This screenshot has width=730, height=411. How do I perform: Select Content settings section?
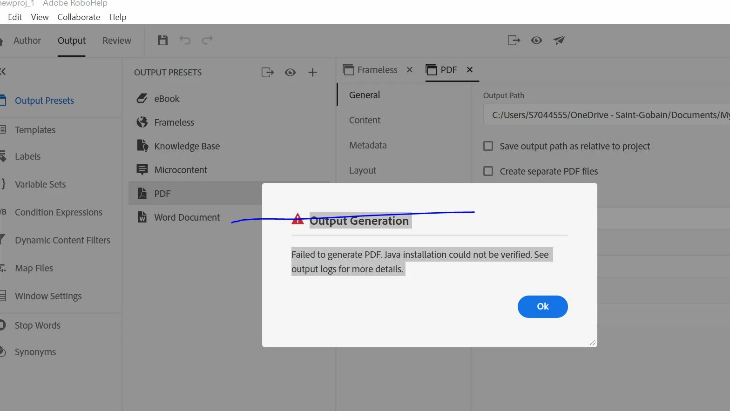365,120
